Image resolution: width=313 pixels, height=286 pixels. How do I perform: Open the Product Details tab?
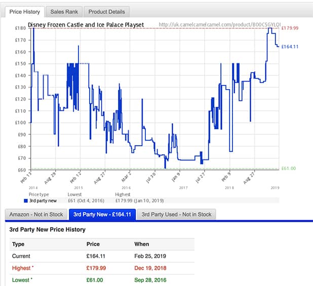coord(106,12)
